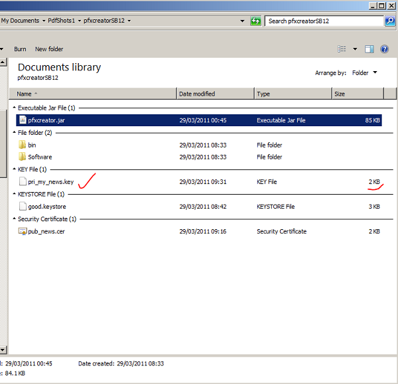Click the 85 KB size of pfxcreator.jar
This screenshot has height=384, width=398.
(x=372, y=120)
